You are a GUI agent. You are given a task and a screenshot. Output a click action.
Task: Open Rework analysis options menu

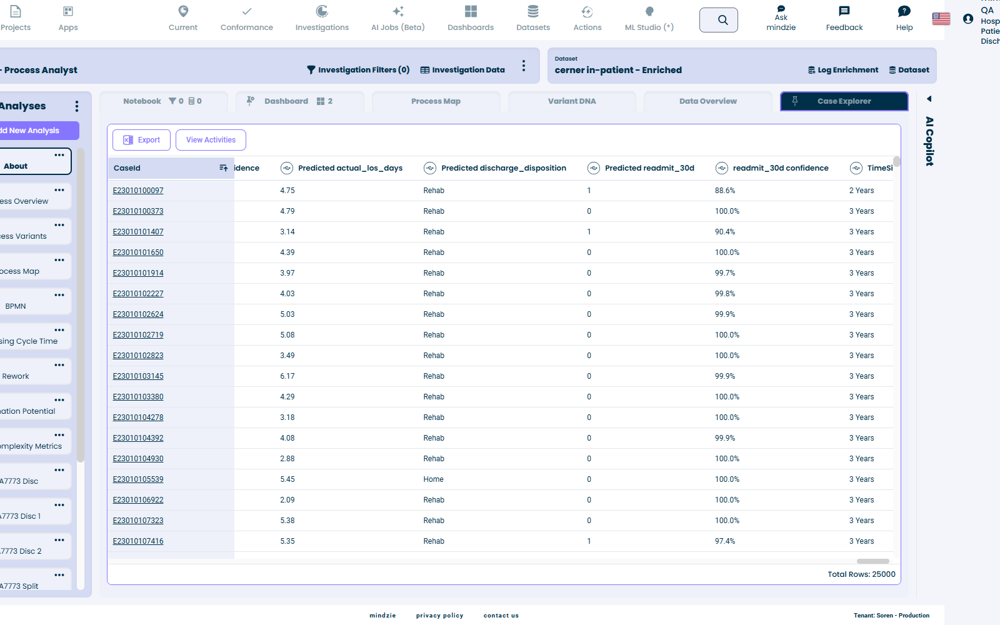pyautogui.click(x=59, y=365)
